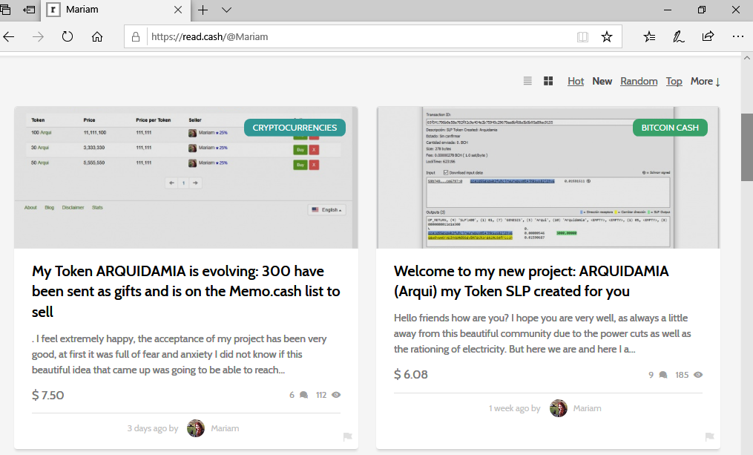Sort articles by Hot
The width and height of the screenshot is (753, 455).
coord(575,81)
